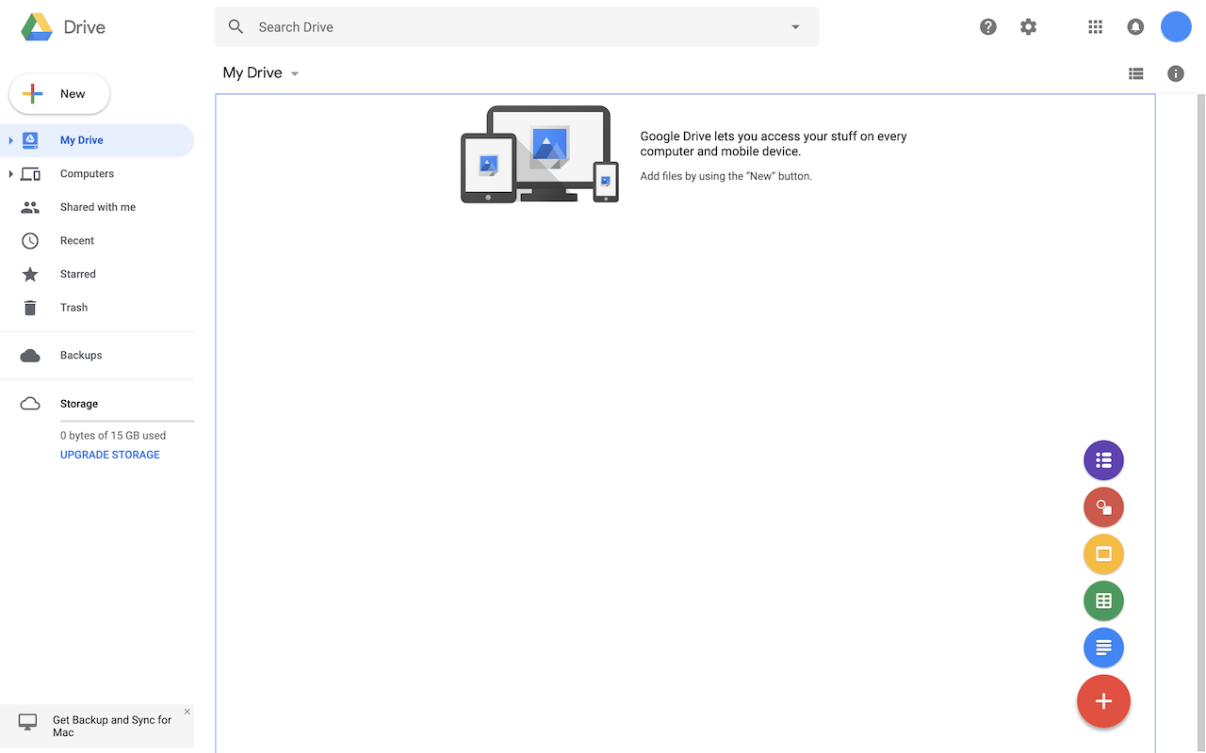Screen dimensions: 1206x753
Task: Click the Starred star icon
Action: tap(30, 274)
